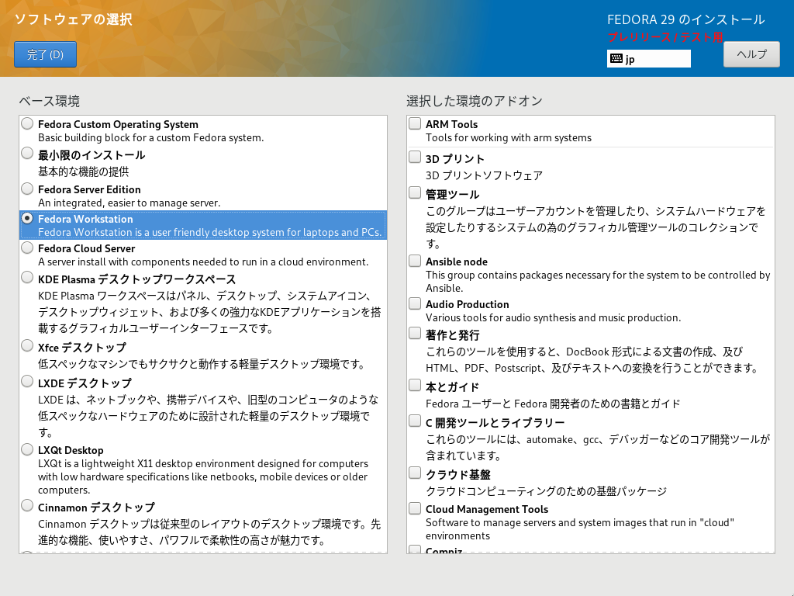Select Fedora Custom Operating System radio button

(x=27, y=123)
